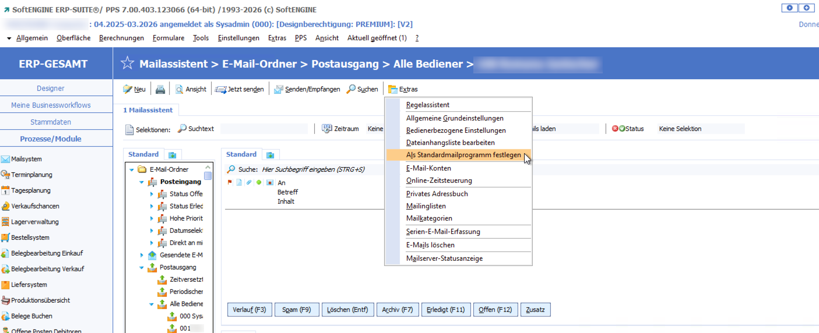This screenshot has width=819, height=333.
Task: Click the paperclip attachment column icon
Action: 248,182
